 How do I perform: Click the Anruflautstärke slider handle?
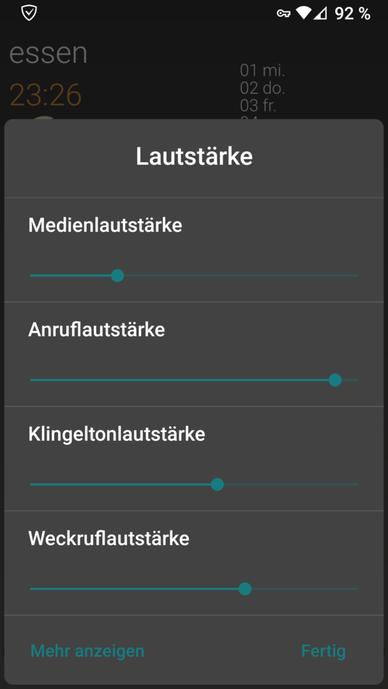pyautogui.click(x=335, y=380)
